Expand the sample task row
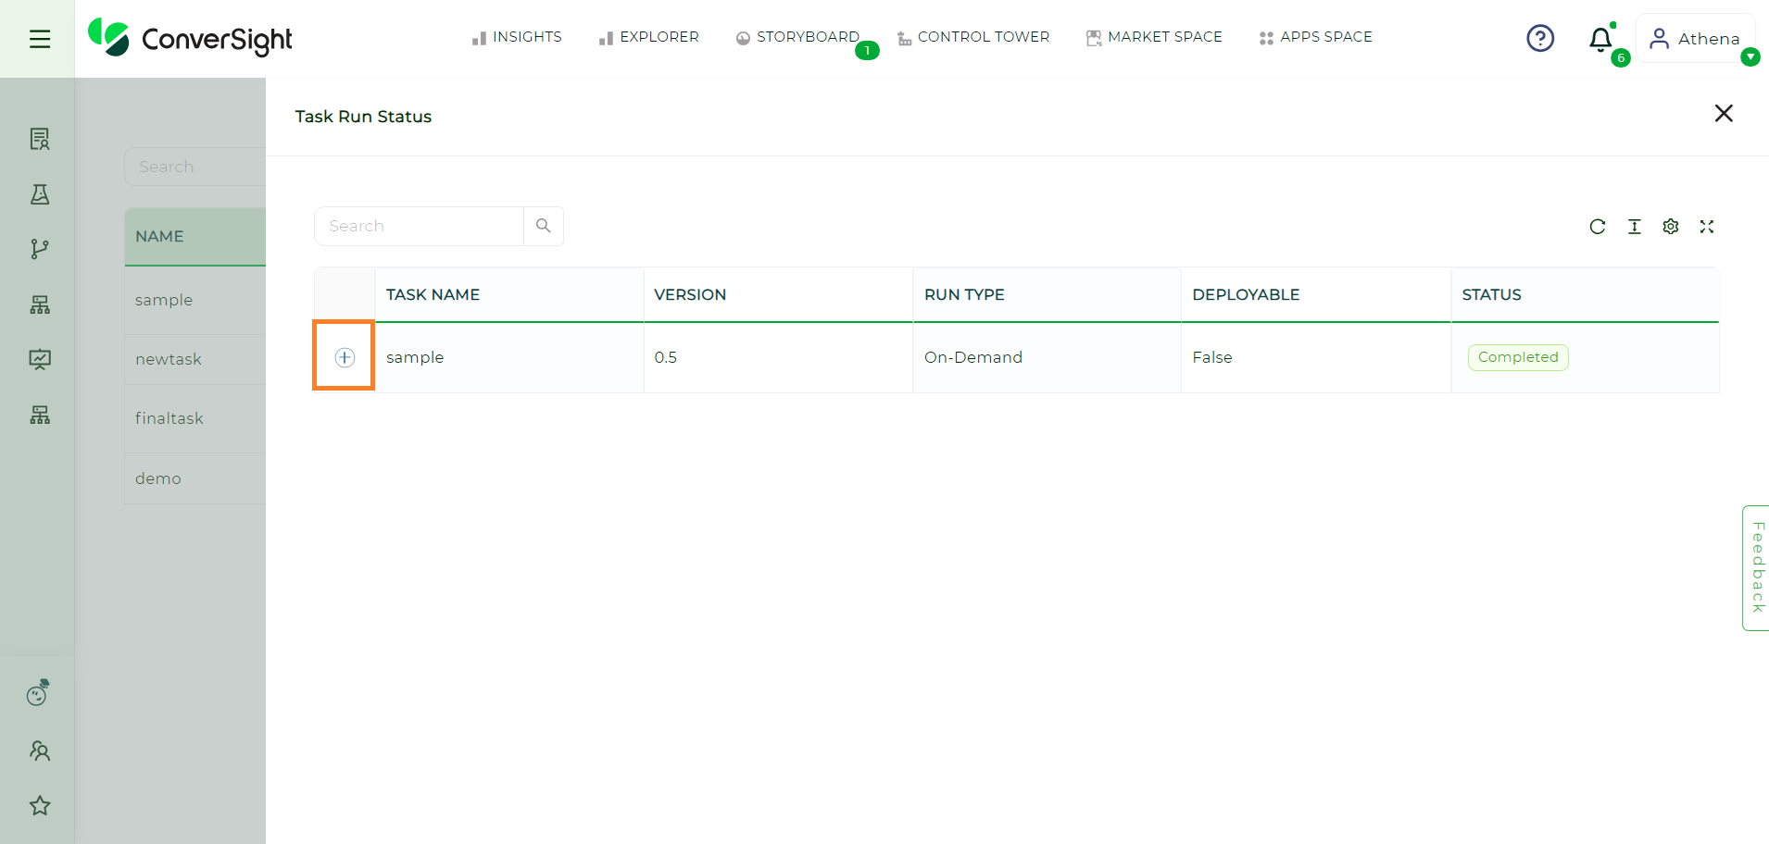The height and width of the screenshot is (844, 1769). 345,357
